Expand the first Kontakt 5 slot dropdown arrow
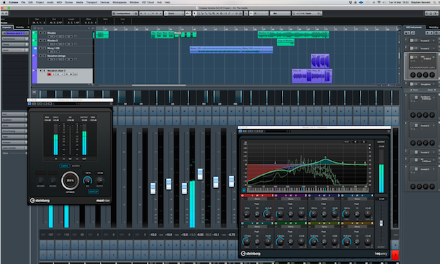Image resolution: width=440 pixels, height=264 pixels. (434, 41)
